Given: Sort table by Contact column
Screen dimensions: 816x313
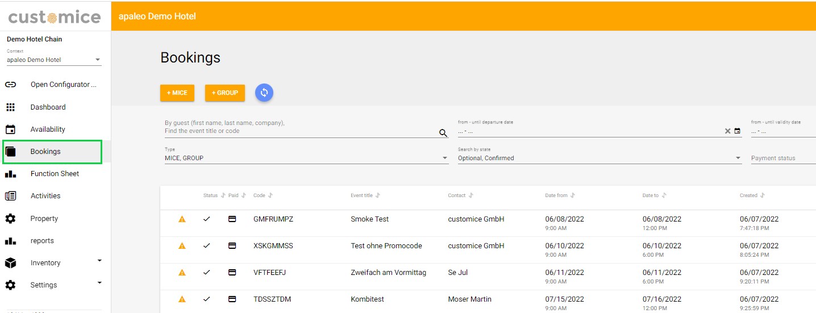Looking at the screenshot, I should [471, 195].
